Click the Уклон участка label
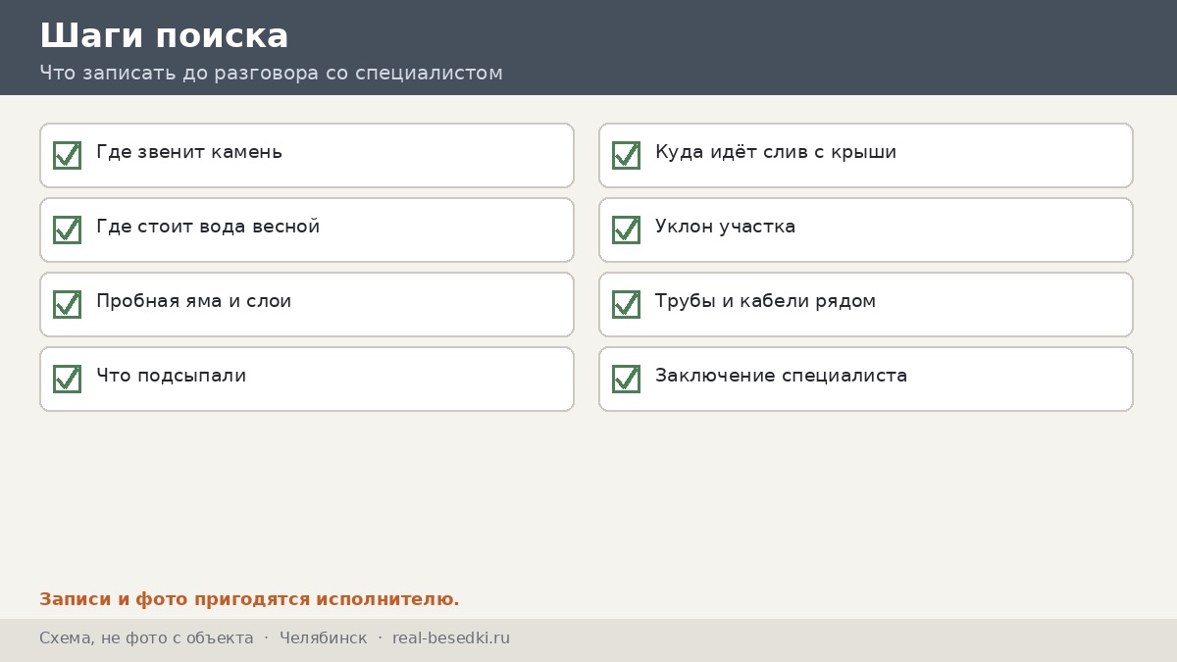The image size is (1177, 662). 726,227
